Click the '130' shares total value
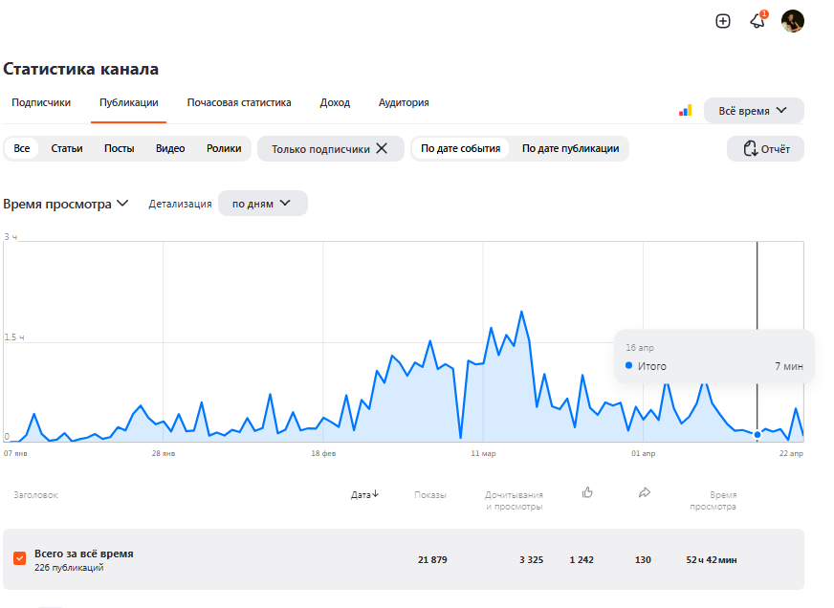 [x=643, y=559]
